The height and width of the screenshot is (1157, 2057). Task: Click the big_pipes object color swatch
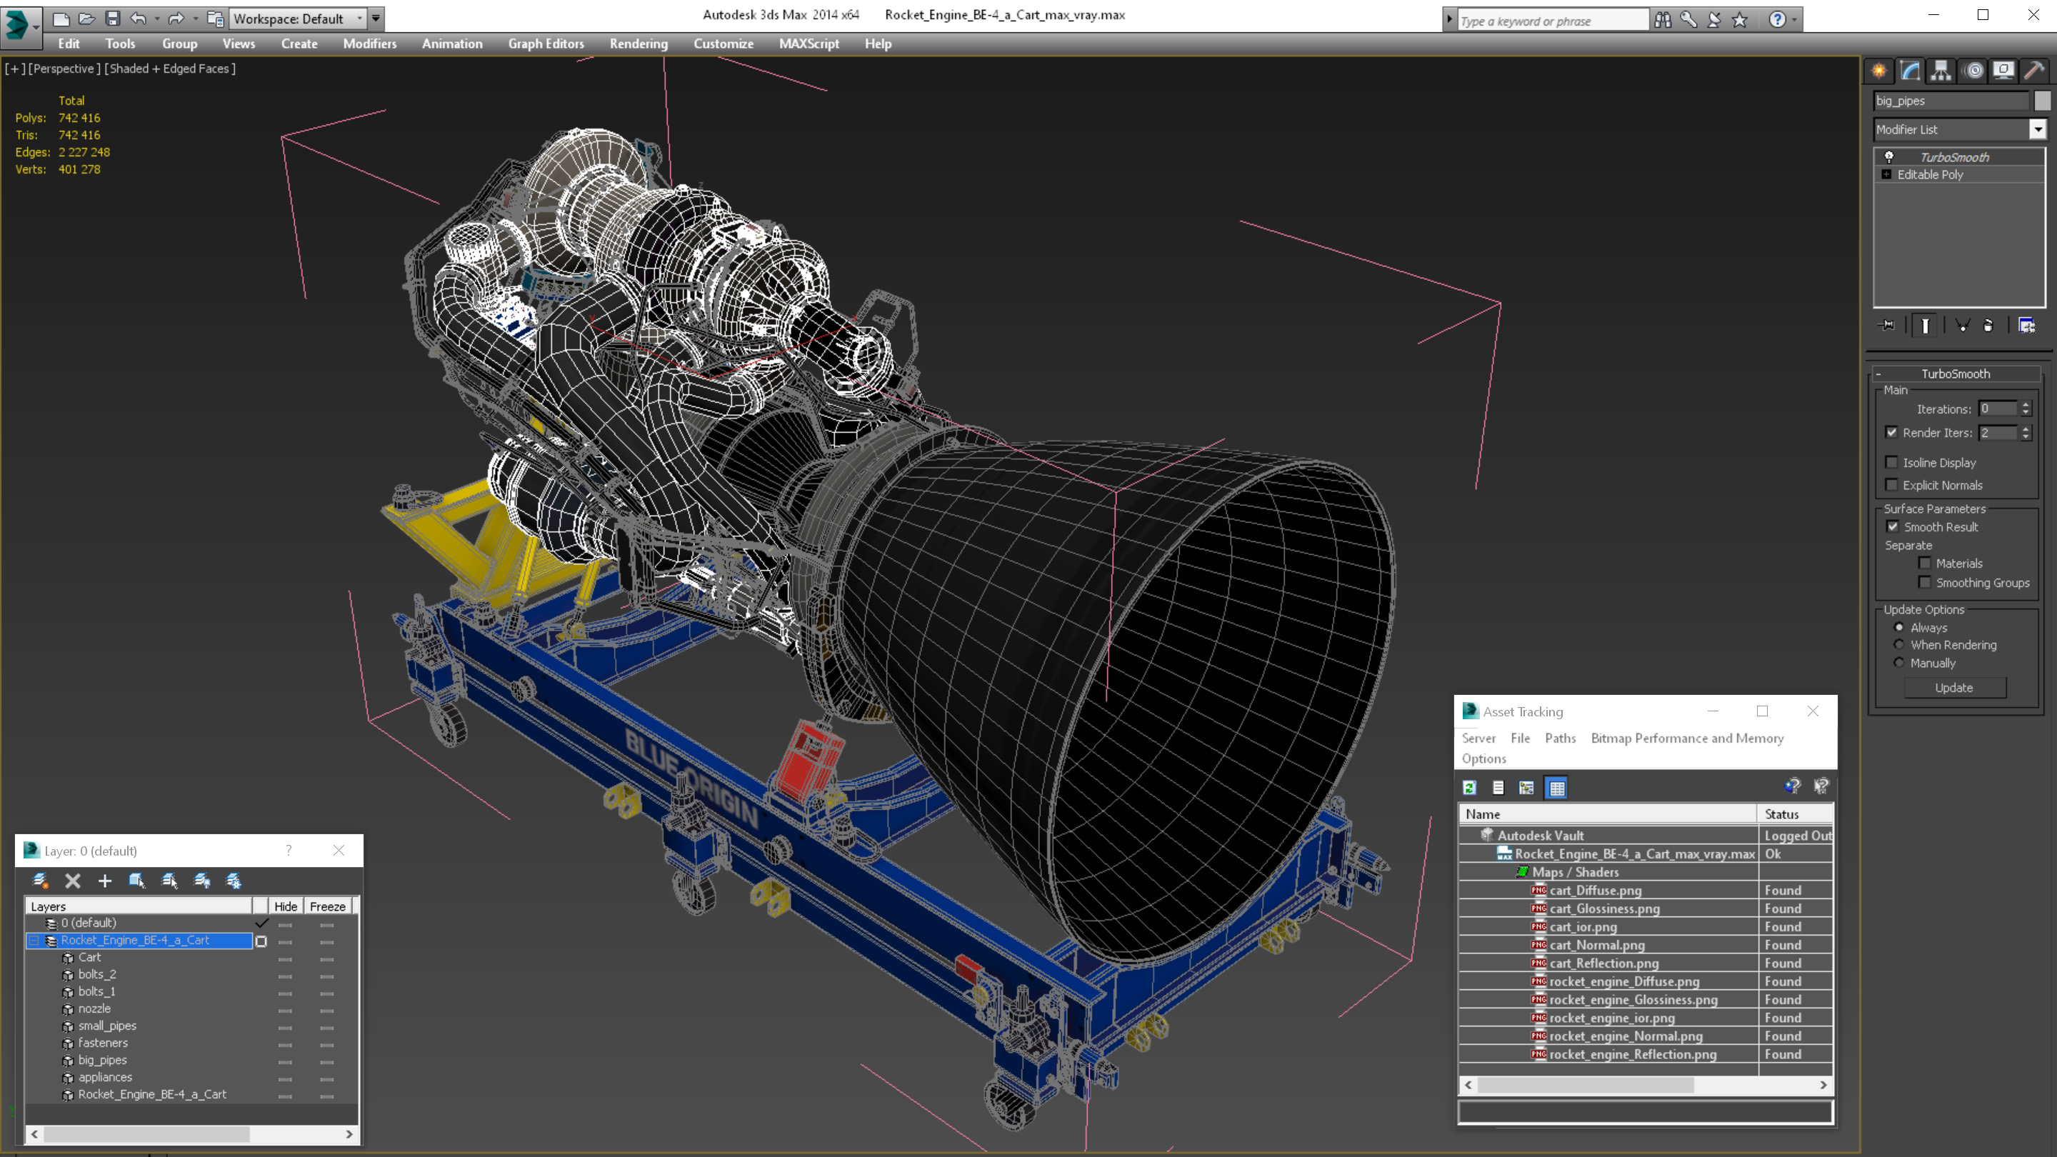[2042, 101]
